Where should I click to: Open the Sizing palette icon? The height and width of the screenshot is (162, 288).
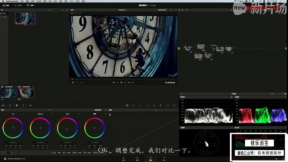(168, 105)
